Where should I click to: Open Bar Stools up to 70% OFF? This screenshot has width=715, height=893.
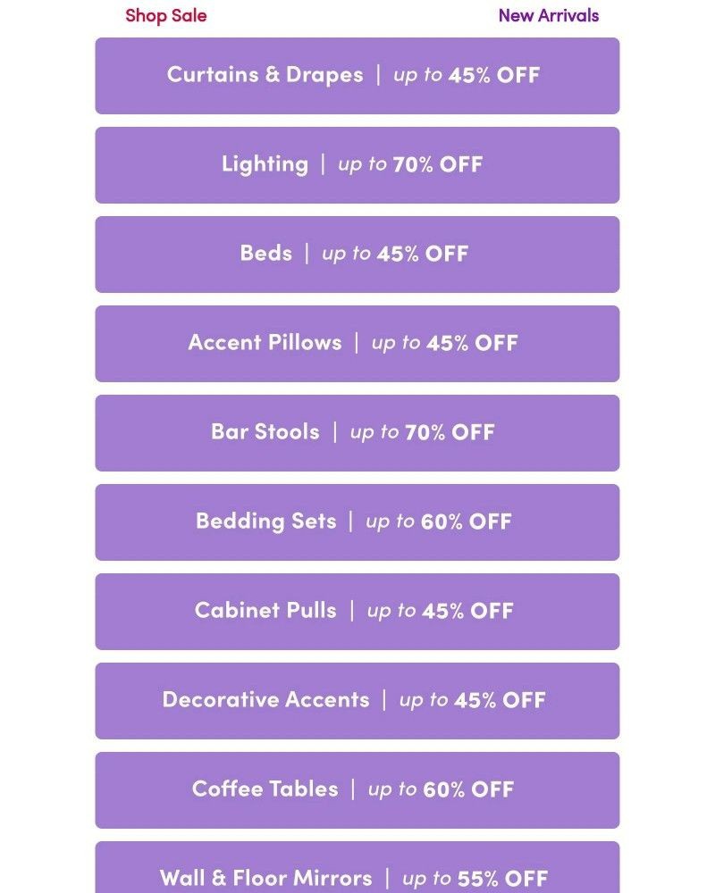[357, 433]
